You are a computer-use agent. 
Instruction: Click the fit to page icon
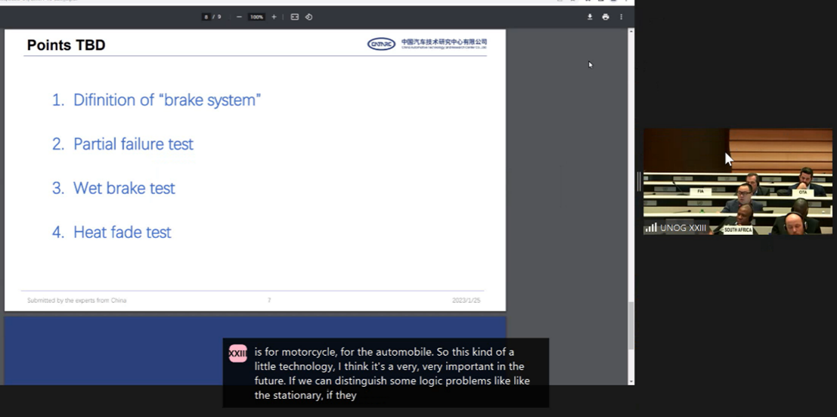coord(294,17)
